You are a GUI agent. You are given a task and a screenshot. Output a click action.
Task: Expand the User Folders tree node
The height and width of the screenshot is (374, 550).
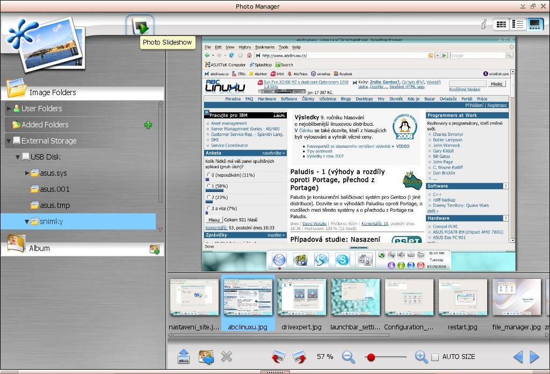click(x=9, y=109)
